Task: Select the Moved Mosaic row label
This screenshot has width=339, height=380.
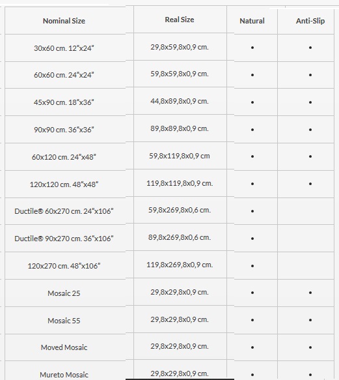Action: pyautogui.click(x=64, y=347)
